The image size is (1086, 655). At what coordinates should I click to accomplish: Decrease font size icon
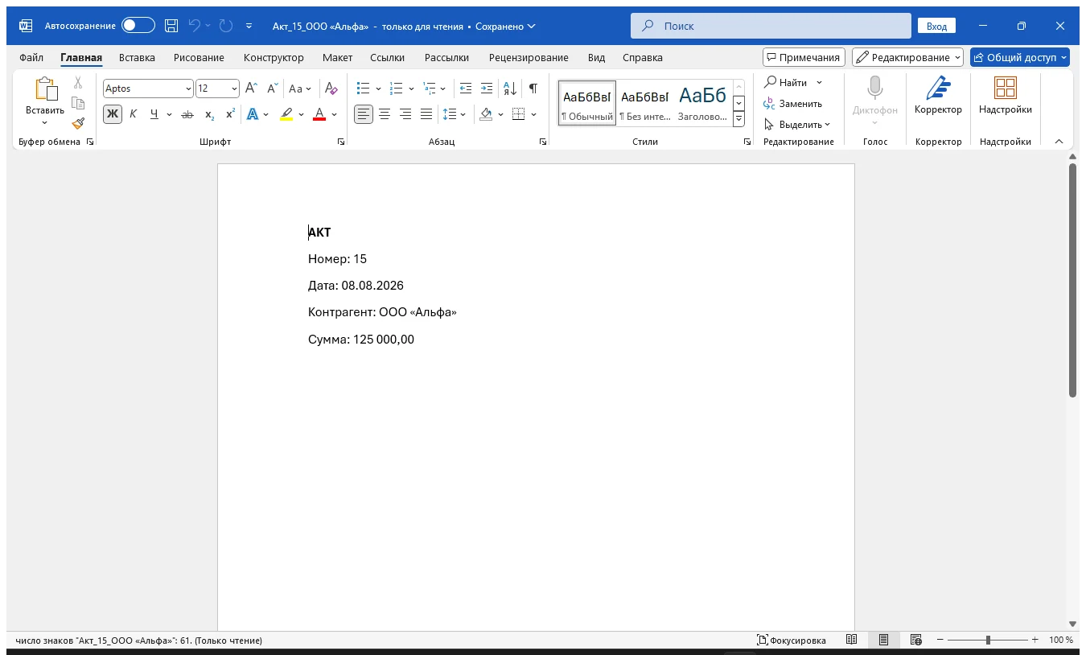[273, 89]
